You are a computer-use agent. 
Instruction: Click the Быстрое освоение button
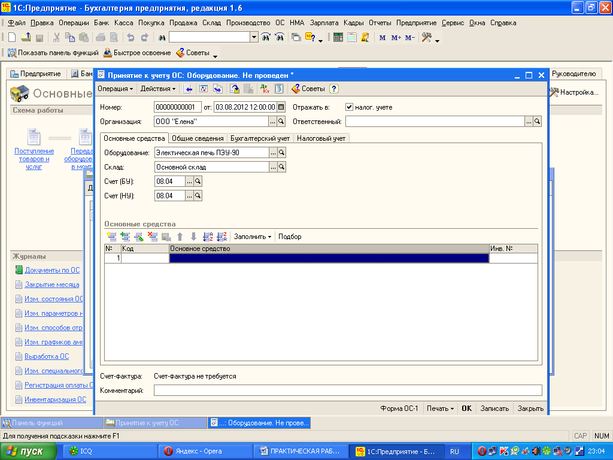coord(137,53)
